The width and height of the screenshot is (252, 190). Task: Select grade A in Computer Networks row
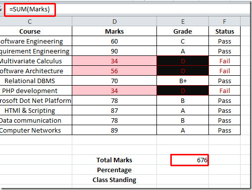(x=183, y=130)
